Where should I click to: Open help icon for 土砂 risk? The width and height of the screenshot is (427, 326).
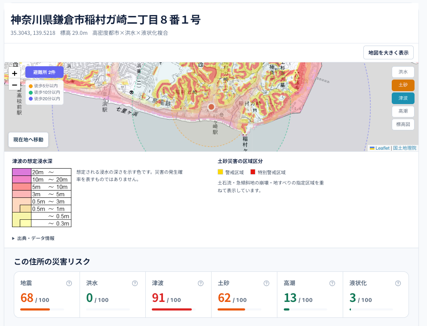pos(266,283)
